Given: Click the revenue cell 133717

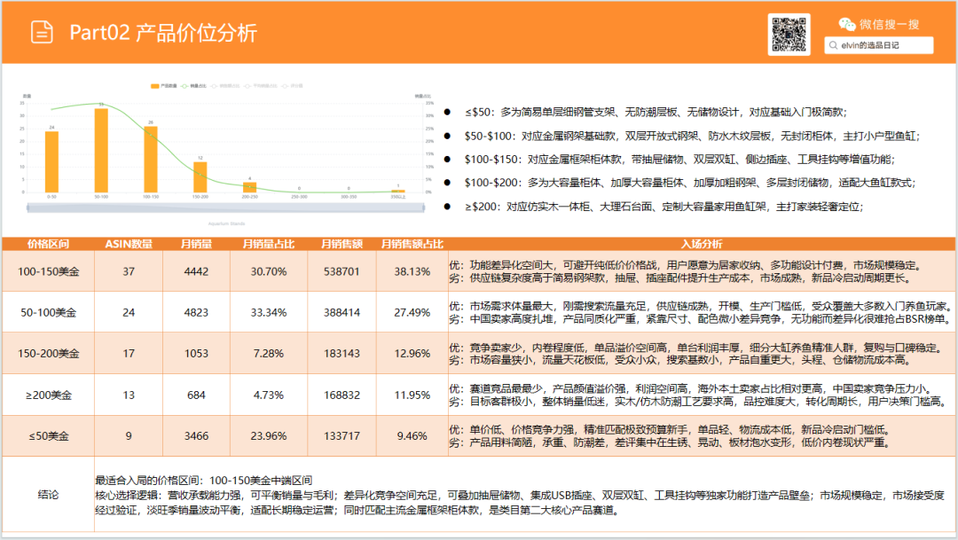Looking at the screenshot, I should (342, 435).
